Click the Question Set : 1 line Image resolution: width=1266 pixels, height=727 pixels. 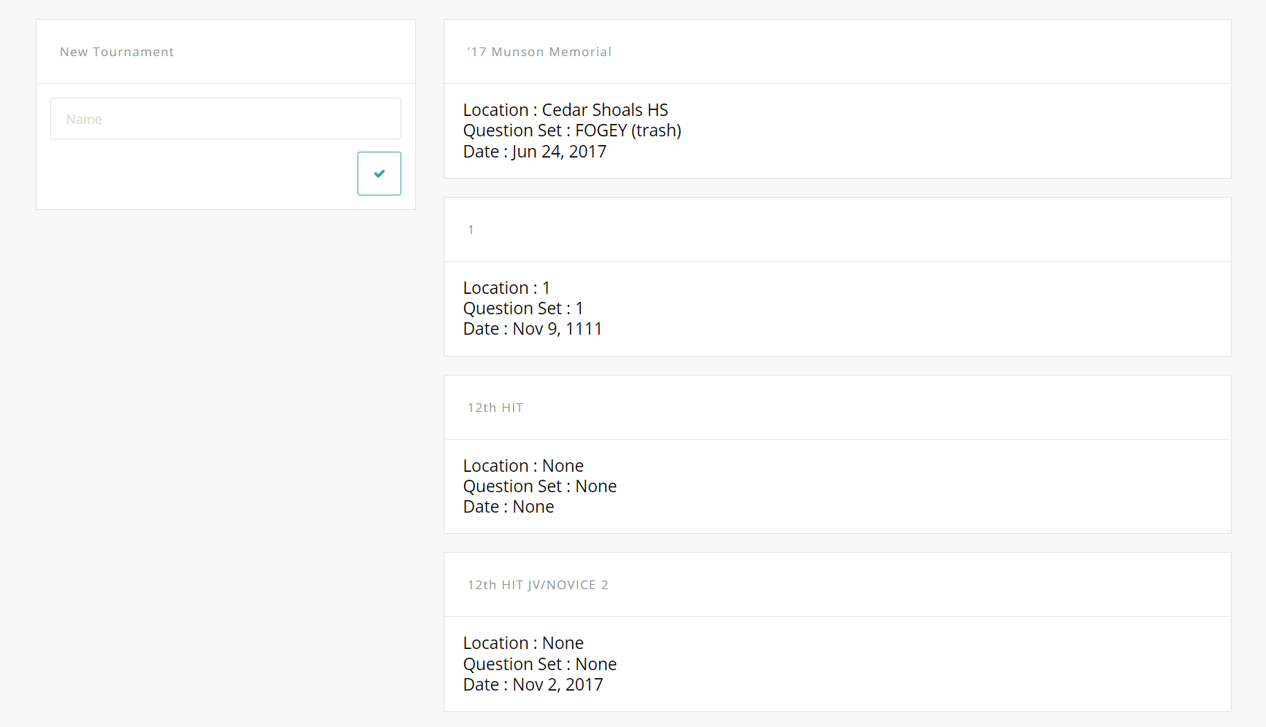pos(523,308)
